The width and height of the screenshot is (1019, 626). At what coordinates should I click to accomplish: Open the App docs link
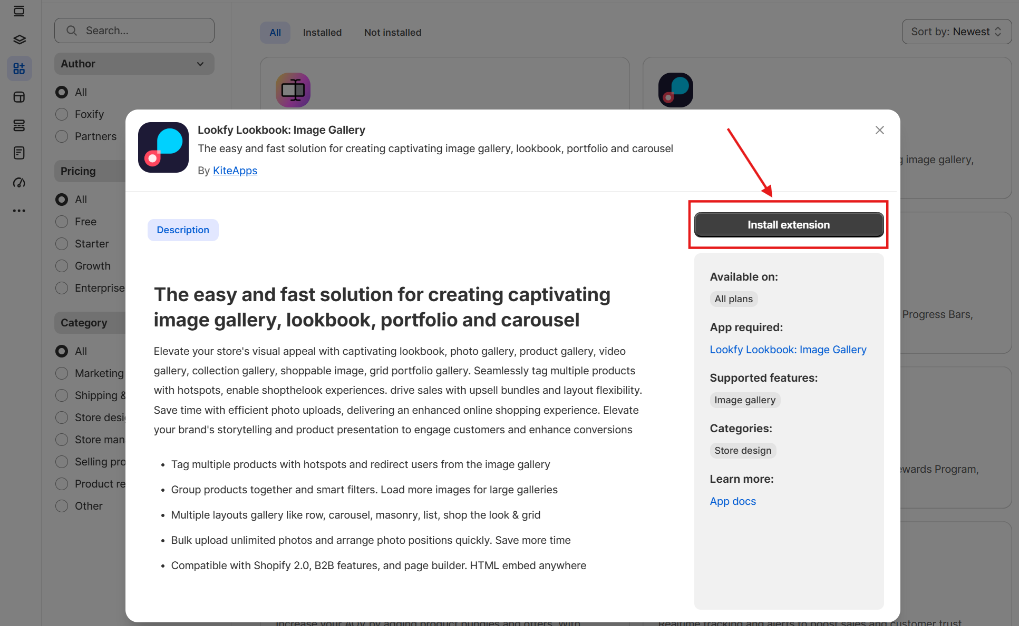[733, 501]
